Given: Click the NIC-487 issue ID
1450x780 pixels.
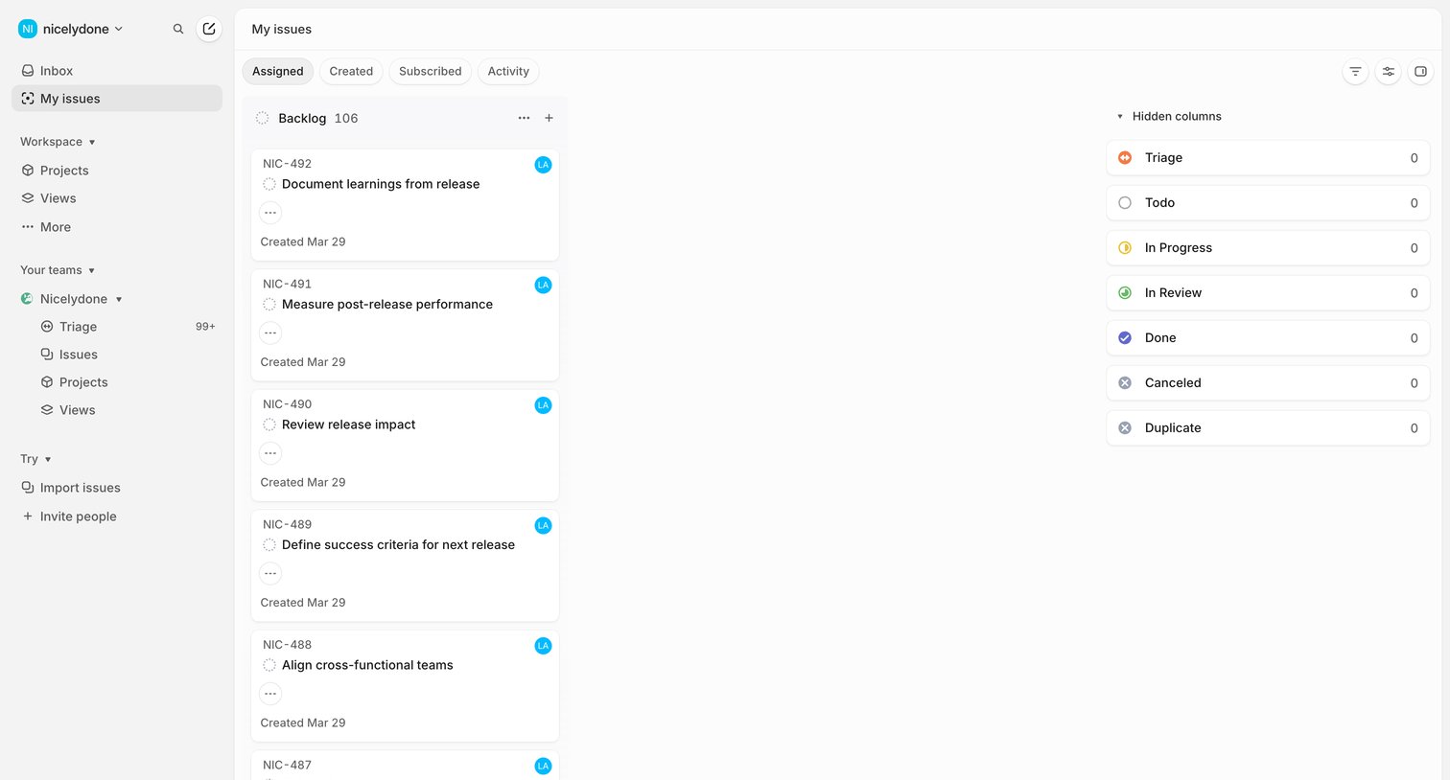Looking at the screenshot, I should pyautogui.click(x=287, y=765).
